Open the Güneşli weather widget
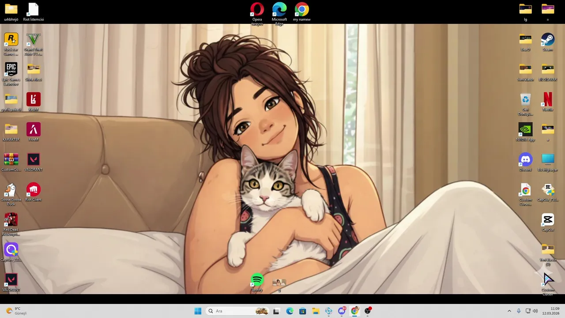The height and width of the screenshot is (318, 565). point(16,311)
